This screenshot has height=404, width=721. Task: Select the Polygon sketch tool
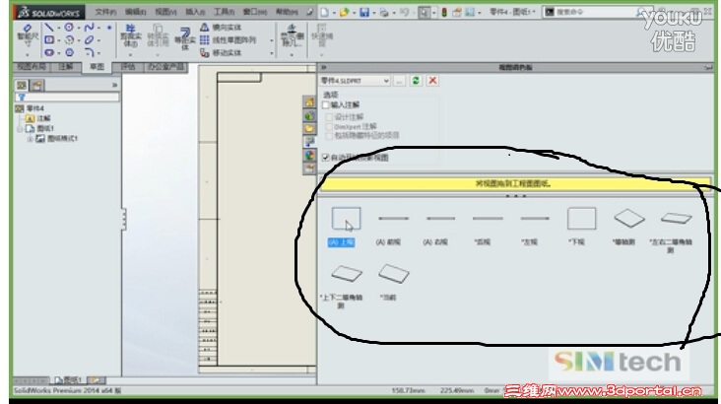[x=69, y=52]
